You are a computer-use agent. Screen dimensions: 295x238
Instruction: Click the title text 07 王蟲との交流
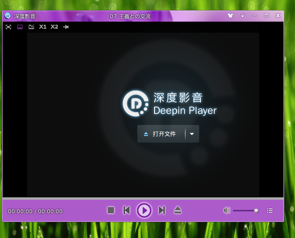tap(130, 16)
